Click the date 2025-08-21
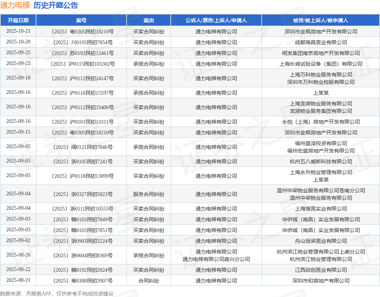380x297 pixels. point(18,280)
